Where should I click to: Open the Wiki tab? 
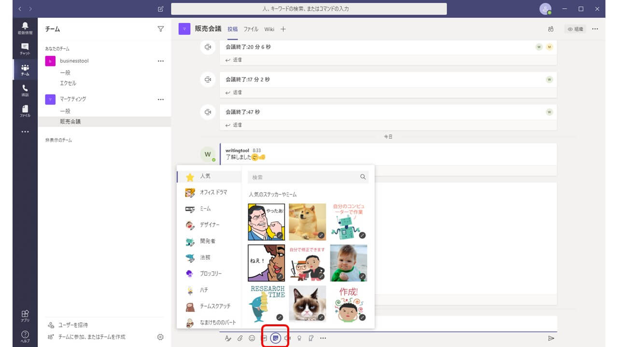pos(269,29)
